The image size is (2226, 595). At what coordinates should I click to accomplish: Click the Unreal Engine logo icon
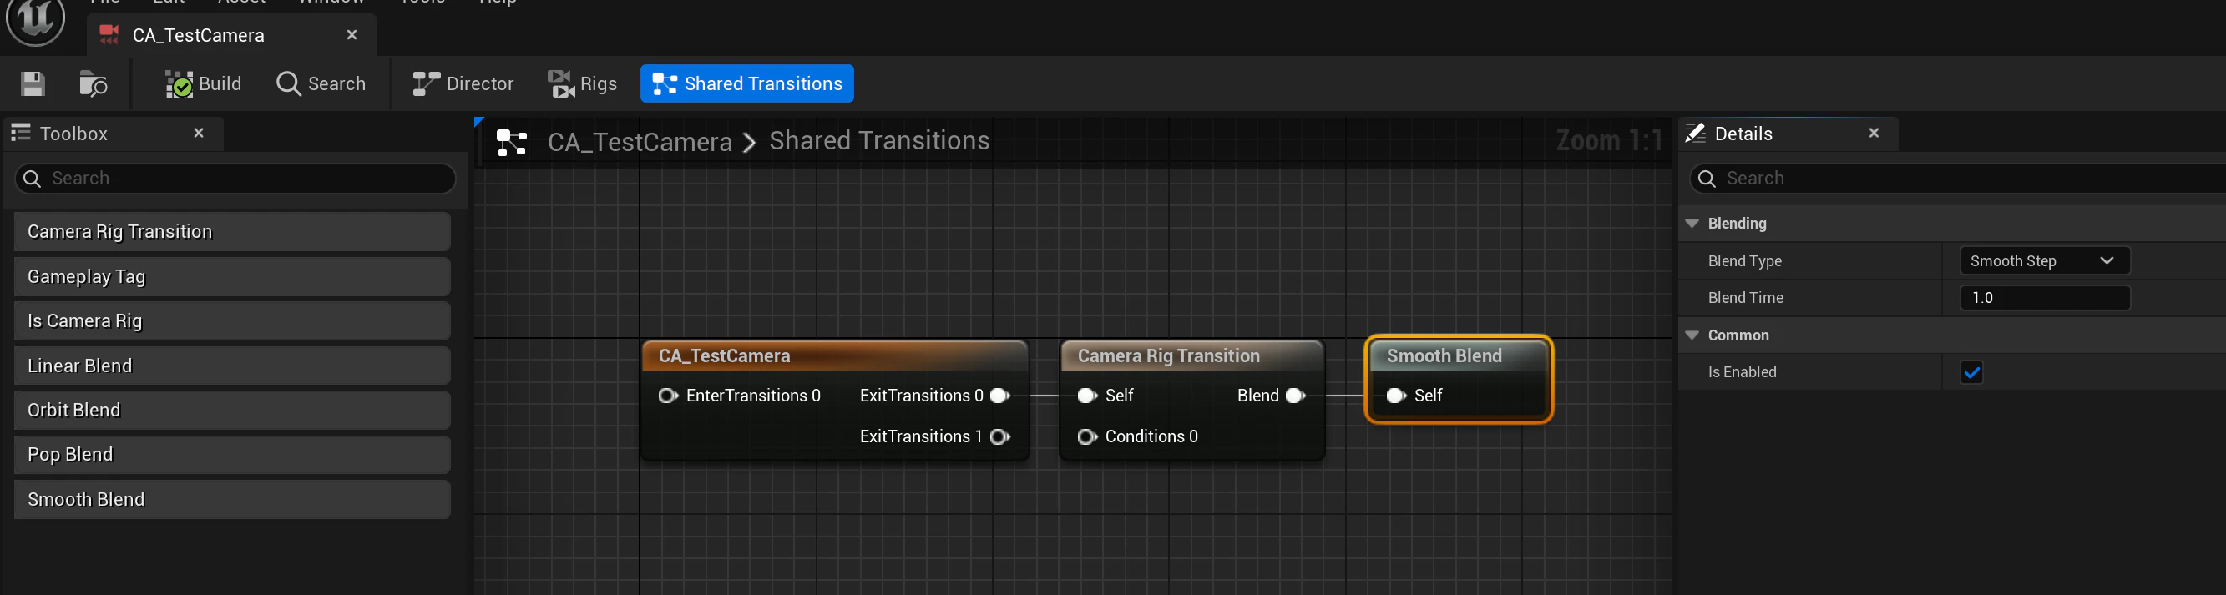35,18
